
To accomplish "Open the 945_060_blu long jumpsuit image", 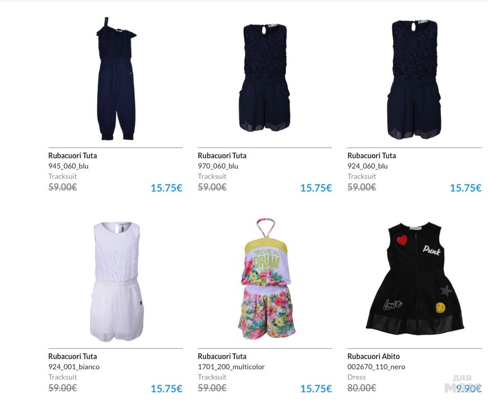I will pyautogui.click(x=116, y=78).
